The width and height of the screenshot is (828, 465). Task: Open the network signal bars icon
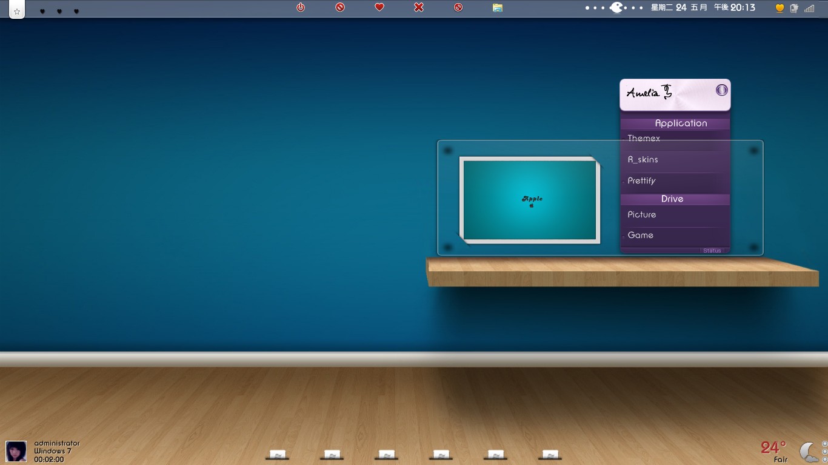[810, 8]
